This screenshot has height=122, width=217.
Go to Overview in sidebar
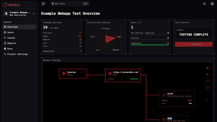[x=19, y=27]
